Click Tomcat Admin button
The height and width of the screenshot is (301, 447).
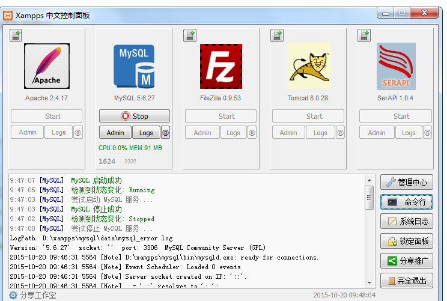288,133
